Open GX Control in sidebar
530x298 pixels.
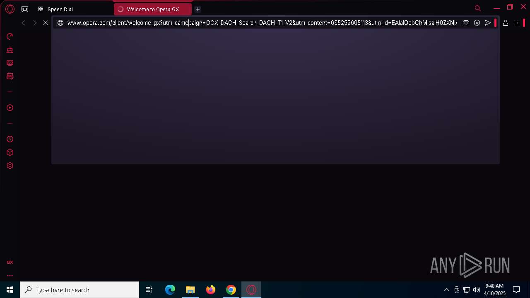coord(10,36)
